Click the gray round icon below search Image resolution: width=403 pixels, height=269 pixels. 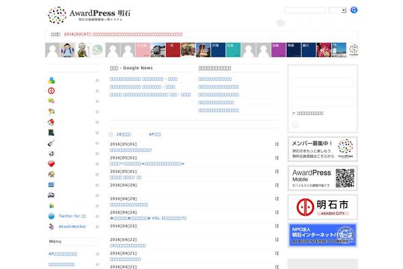(281, 23)
